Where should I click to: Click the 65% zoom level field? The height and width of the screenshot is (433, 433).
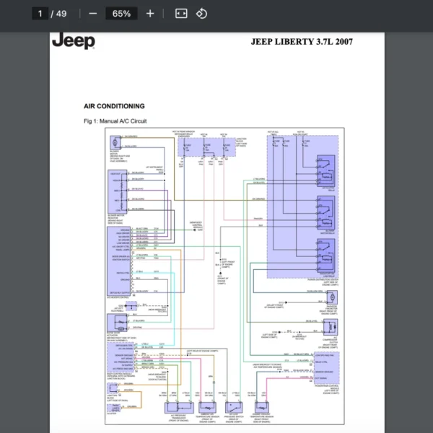point(121,14)
